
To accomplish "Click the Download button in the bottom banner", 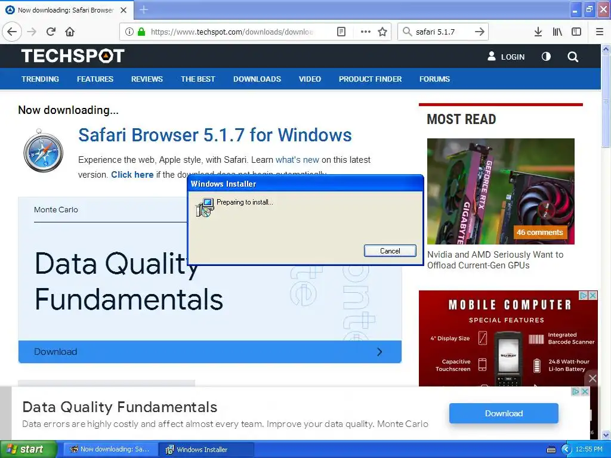I will click(504, 413).
